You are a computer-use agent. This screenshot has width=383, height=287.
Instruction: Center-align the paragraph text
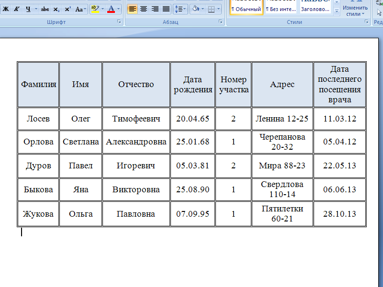(144, 9)
